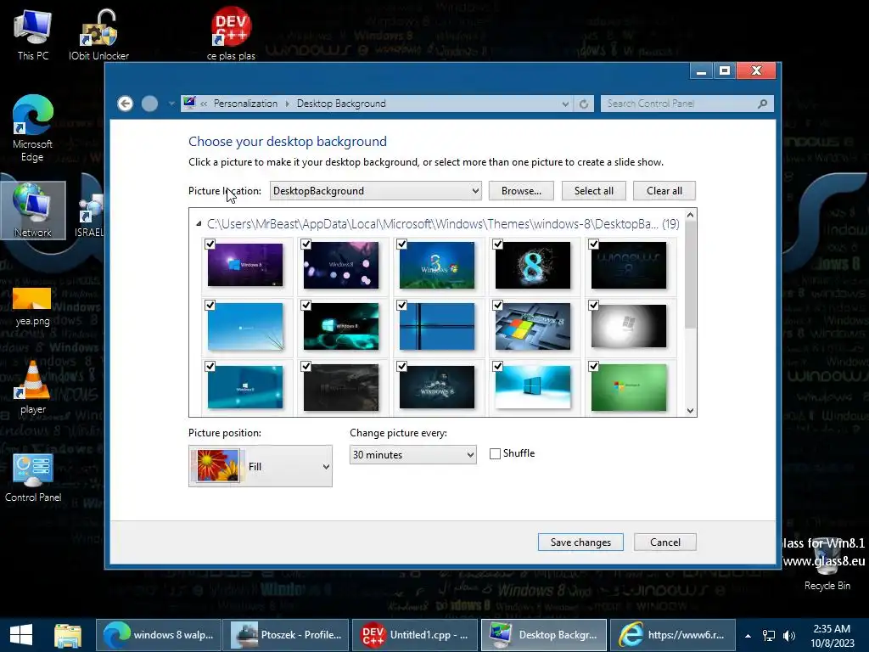Click the wallpaper list vertical scrollbar thumb
This screenshot has width=869, height=652.
coord(690,274)
